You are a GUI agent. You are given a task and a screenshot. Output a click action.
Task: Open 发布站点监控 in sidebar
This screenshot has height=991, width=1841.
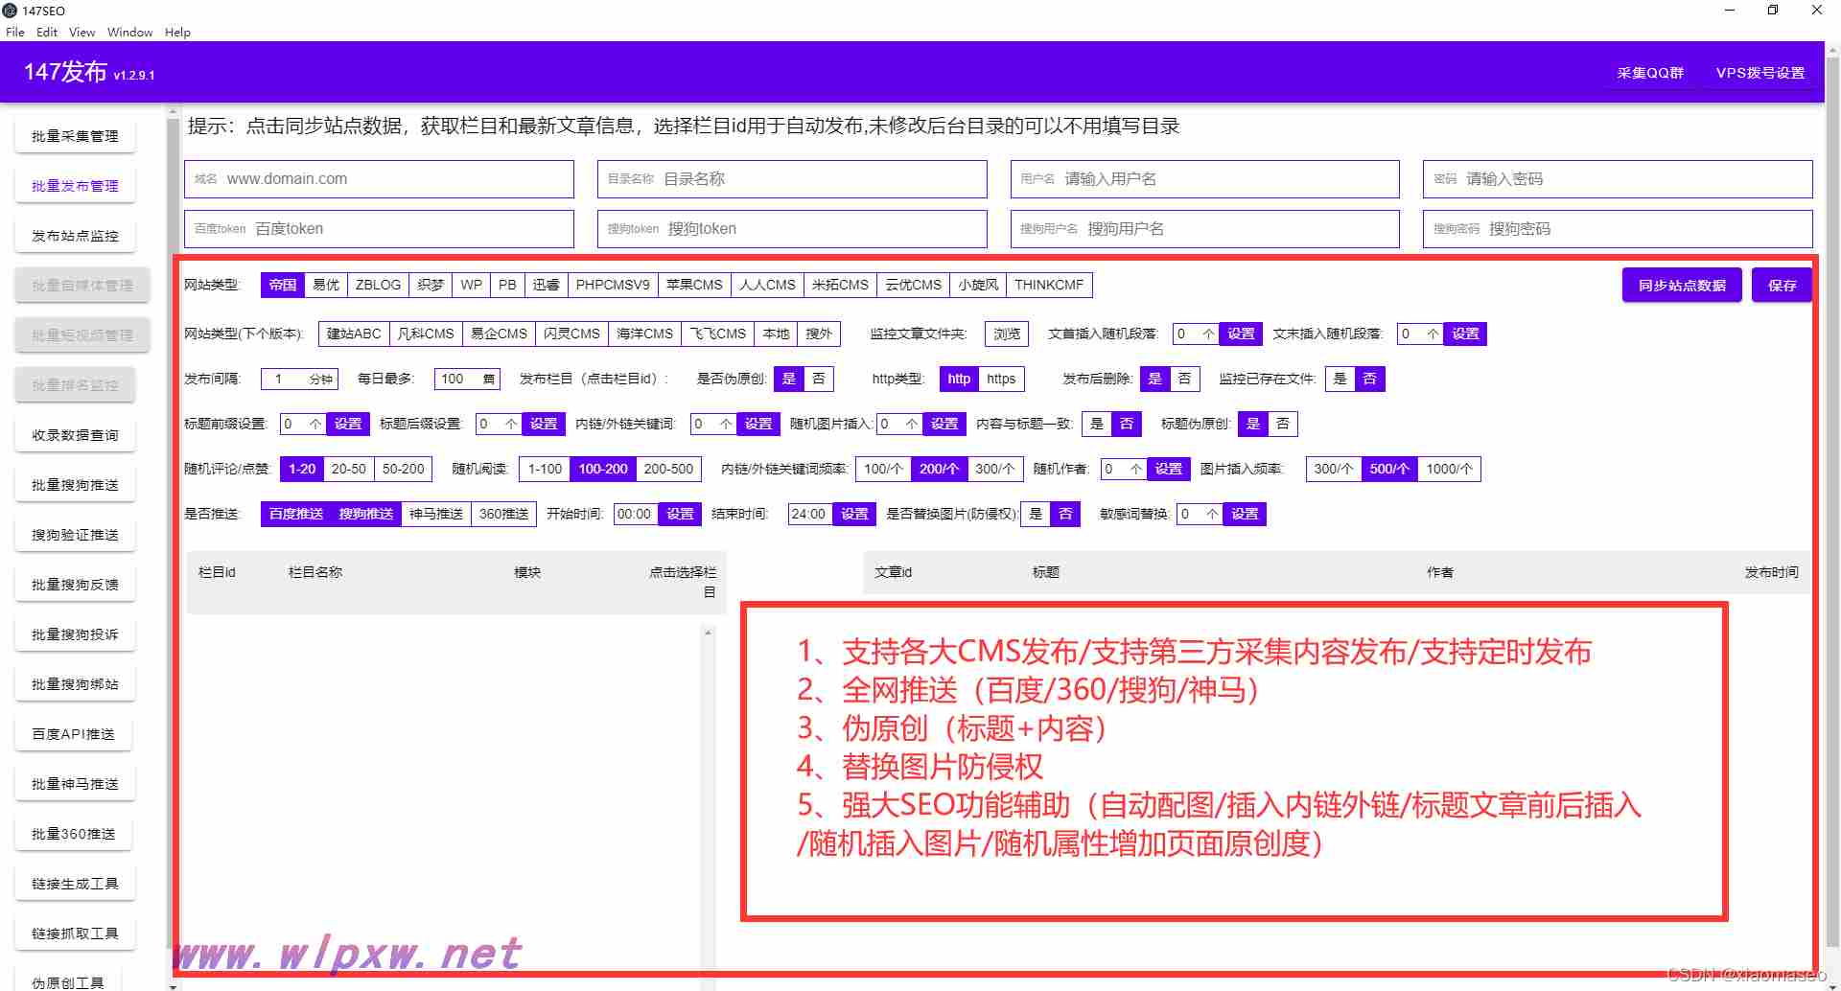pyautogui.click(x=75, y=236)
